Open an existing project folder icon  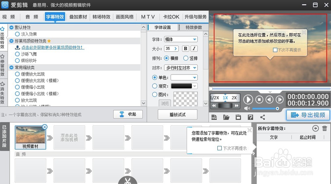[226, 117]
